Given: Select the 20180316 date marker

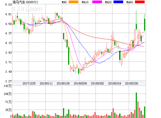Looking at the screenshot, I should (115, 83).
